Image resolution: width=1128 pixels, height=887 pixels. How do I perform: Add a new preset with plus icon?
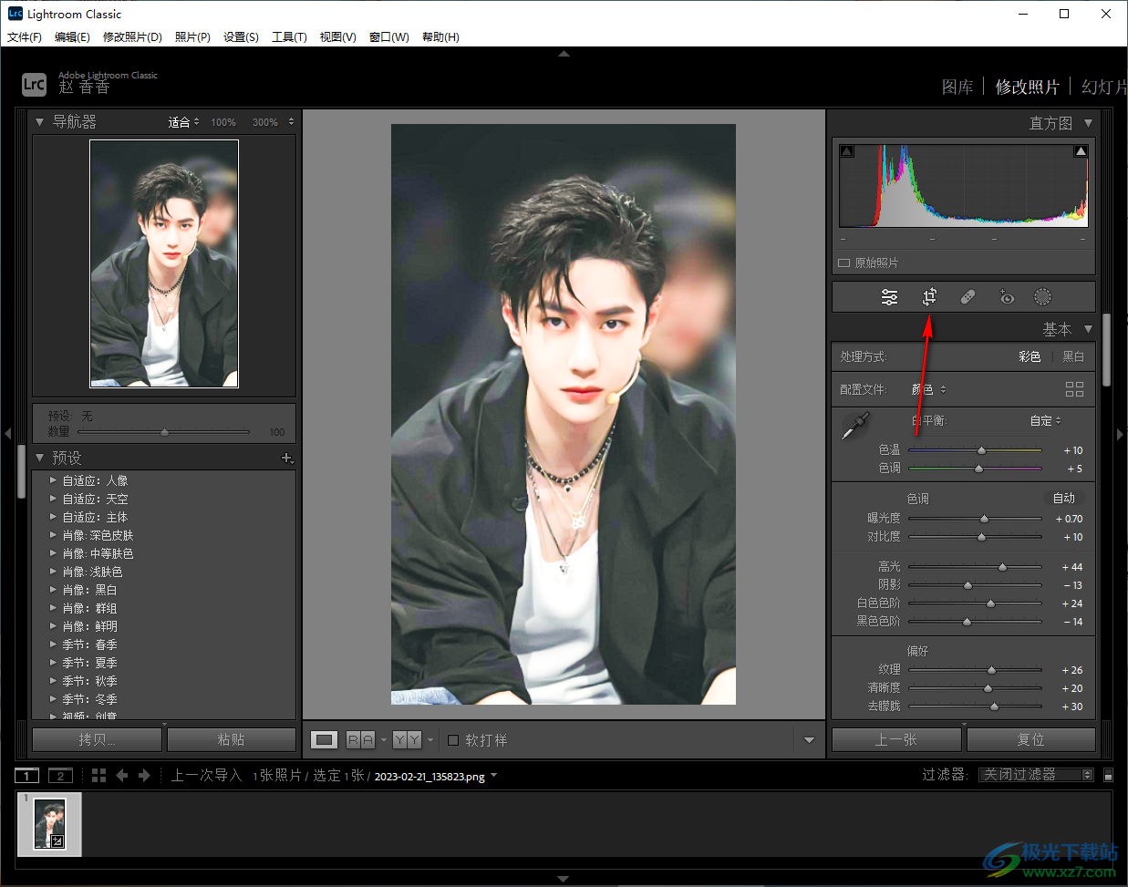coord(287,459)
